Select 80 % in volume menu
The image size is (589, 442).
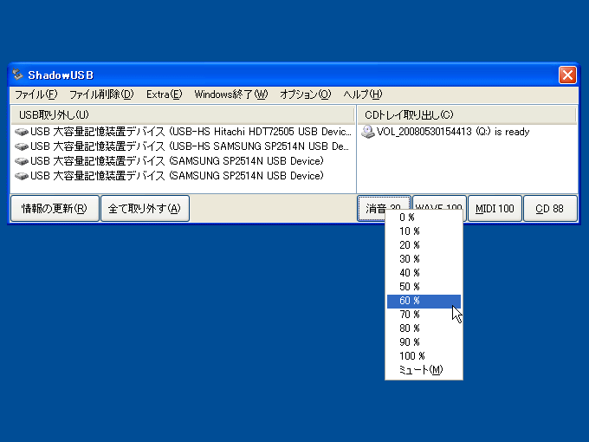click(x=424, y=328)
